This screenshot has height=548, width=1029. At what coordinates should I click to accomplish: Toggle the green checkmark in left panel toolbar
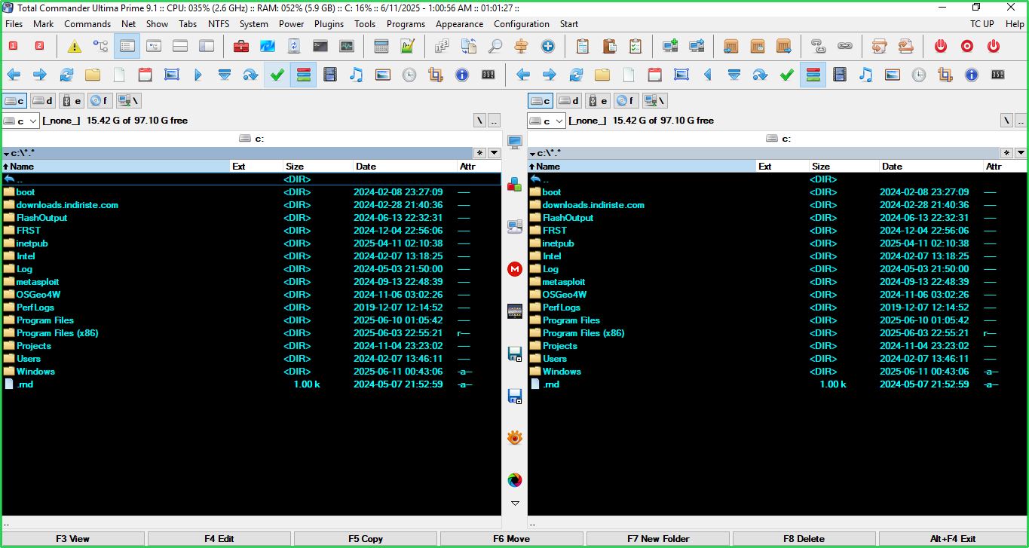coord(277,75)
